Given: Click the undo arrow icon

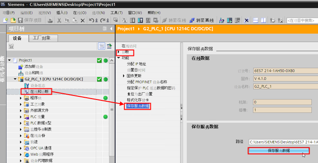Looking at the screenshot, I should 91,20.
